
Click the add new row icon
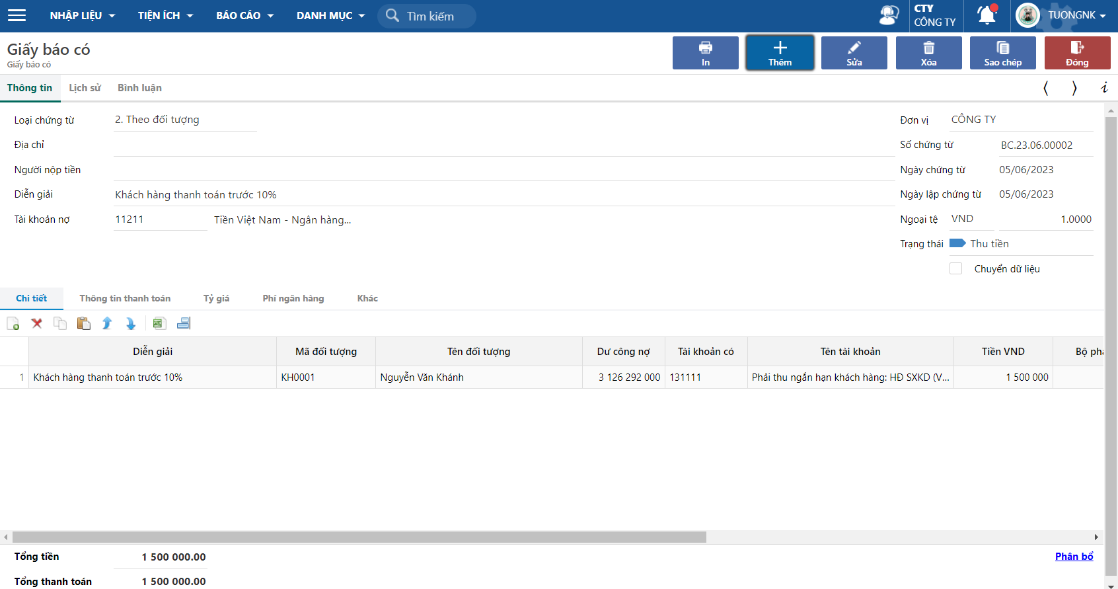coord(13,323)
